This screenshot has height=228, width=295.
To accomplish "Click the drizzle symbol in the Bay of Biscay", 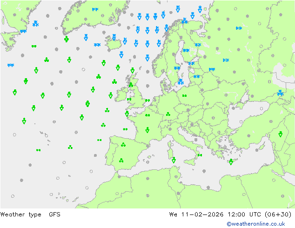I will (x=125, y=129).
